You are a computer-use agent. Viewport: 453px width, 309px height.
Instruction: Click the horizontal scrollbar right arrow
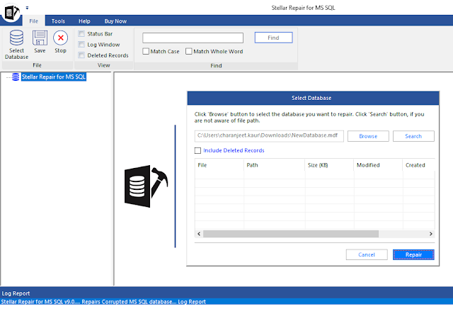pyautogui.click(x=431, y=234)
